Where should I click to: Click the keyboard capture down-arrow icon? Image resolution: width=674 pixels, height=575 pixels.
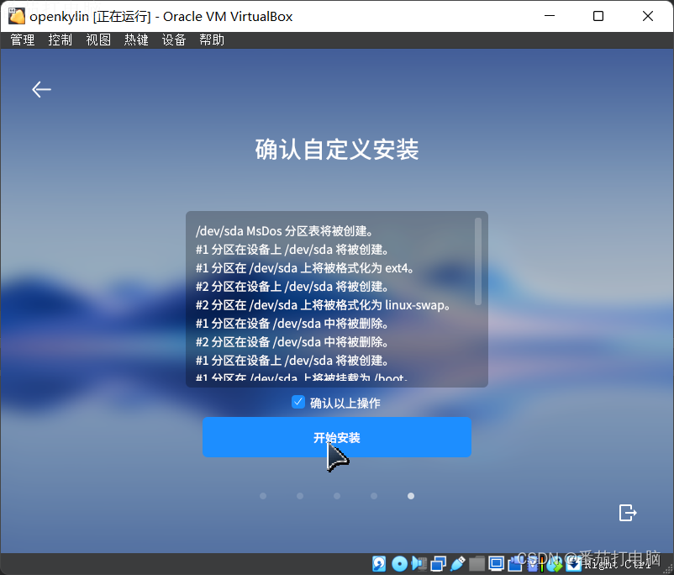coord(574,564)
